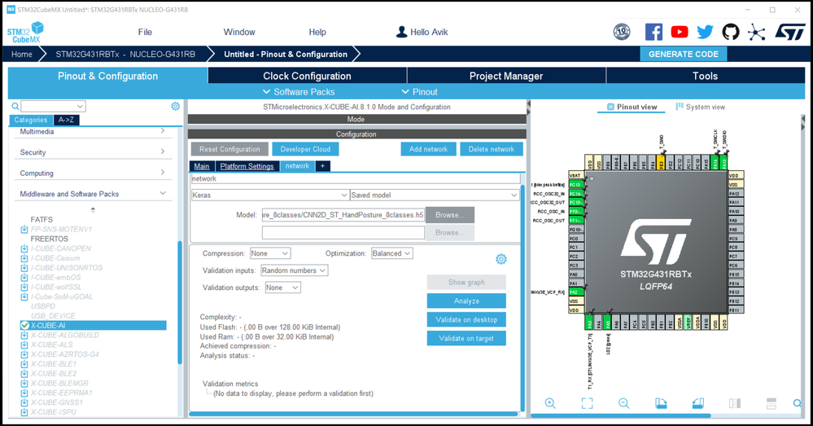The image size is (813, 426).
Task: Open the Main configuration tab
Action: point(202,166)
